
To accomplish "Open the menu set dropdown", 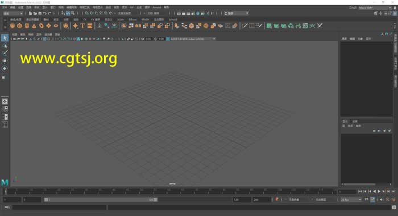I will pos(13,13).
